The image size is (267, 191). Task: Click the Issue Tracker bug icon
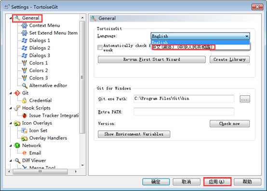25,115
